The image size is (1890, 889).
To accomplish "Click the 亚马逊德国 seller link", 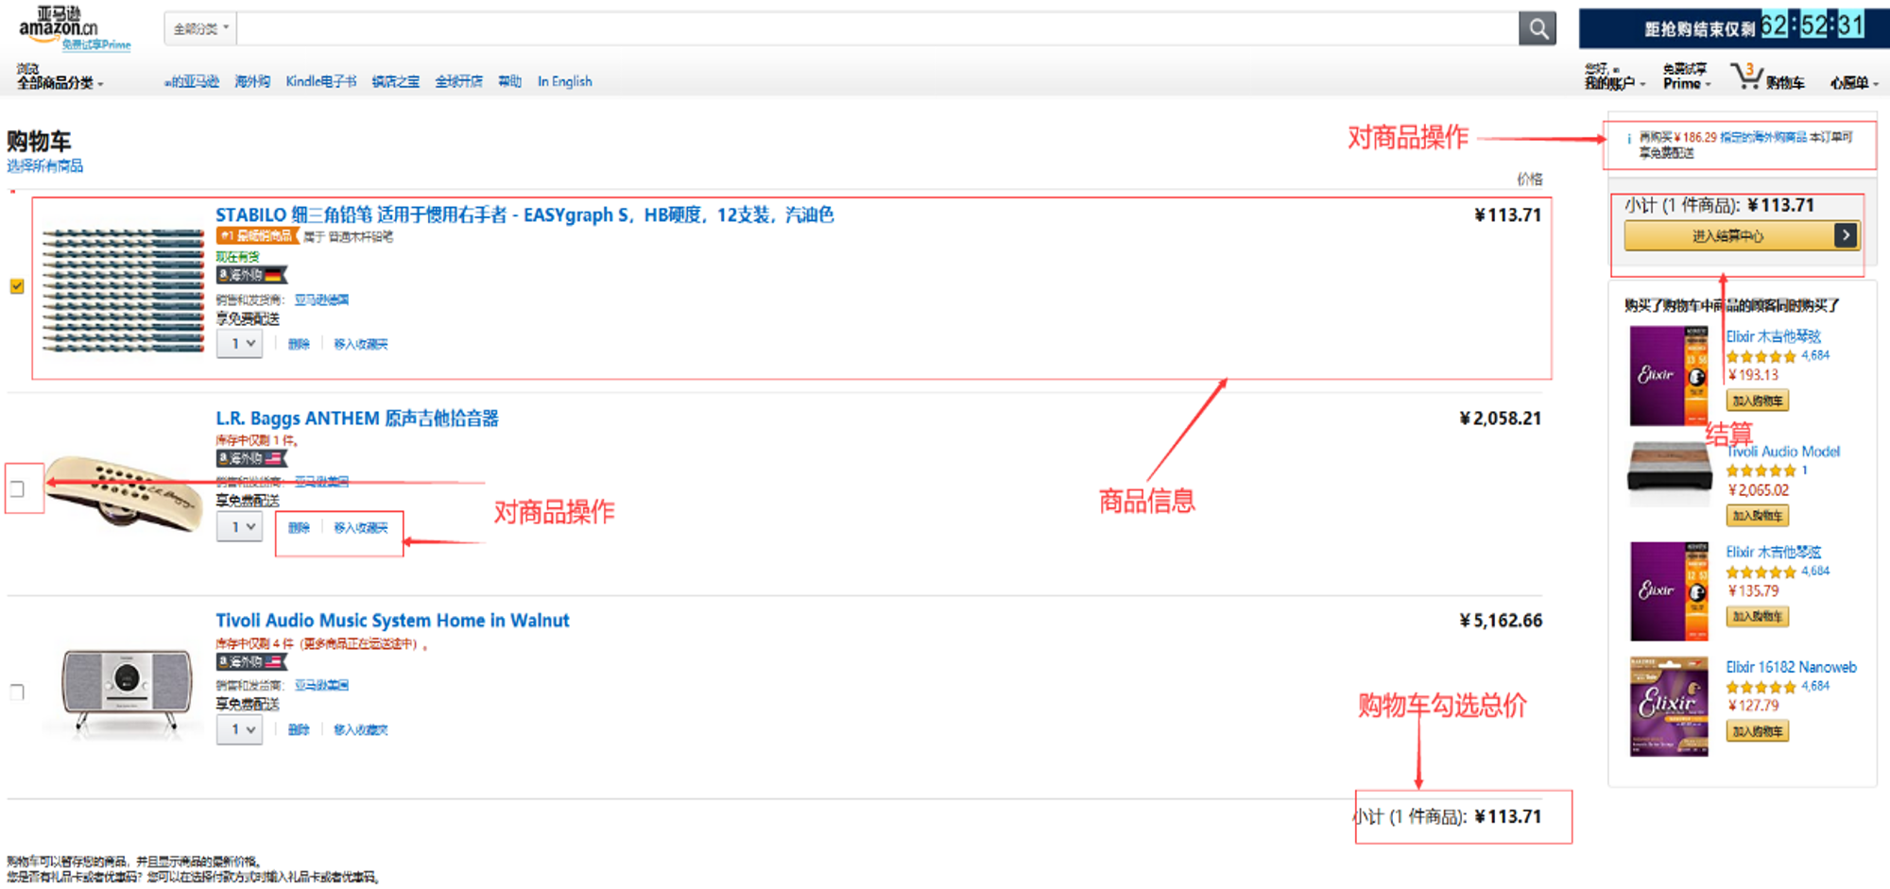I will tap(321, 299).
